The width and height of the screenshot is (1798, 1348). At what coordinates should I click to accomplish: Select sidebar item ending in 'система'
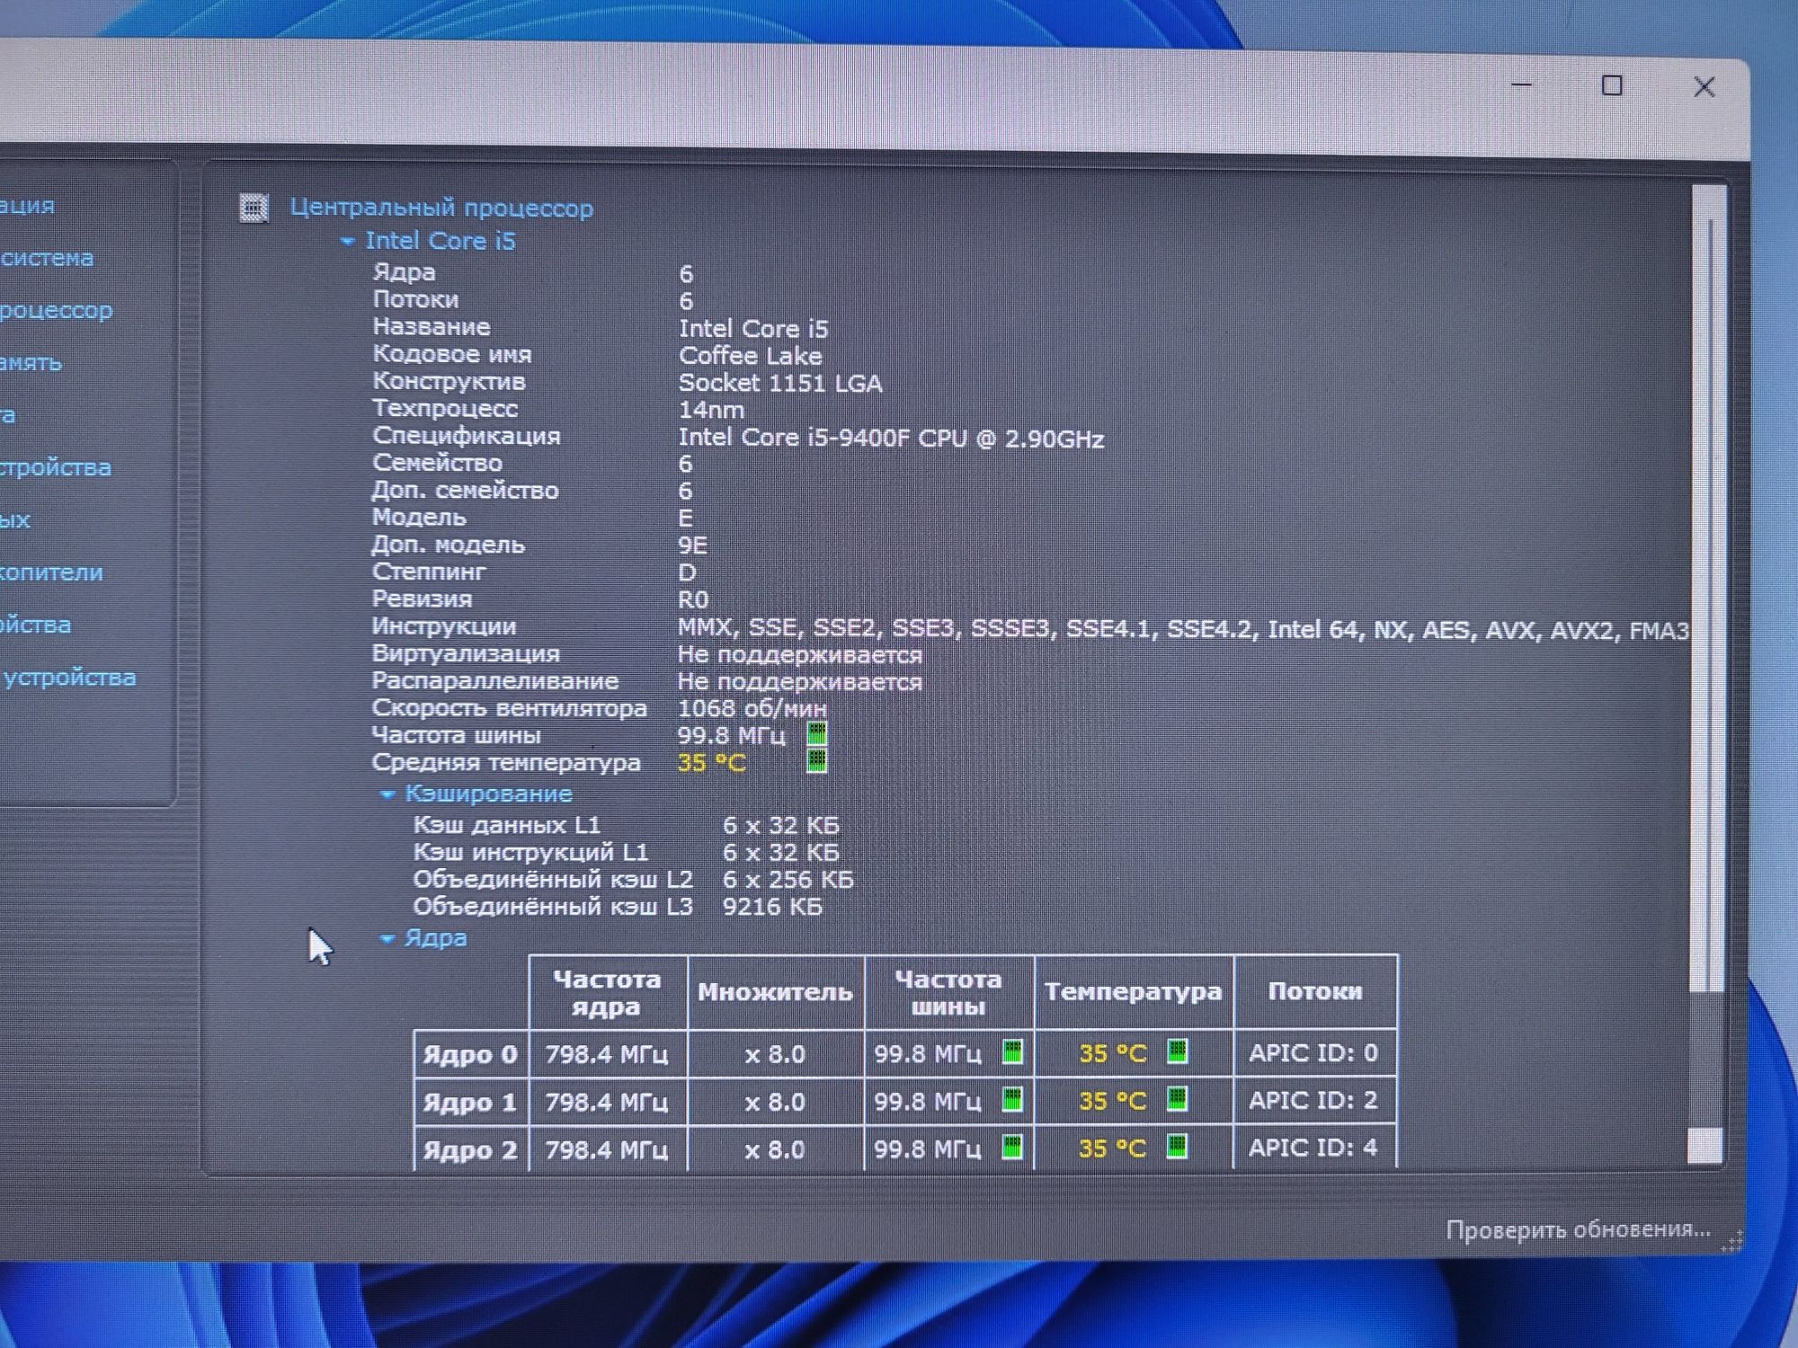tap(47, 258)
